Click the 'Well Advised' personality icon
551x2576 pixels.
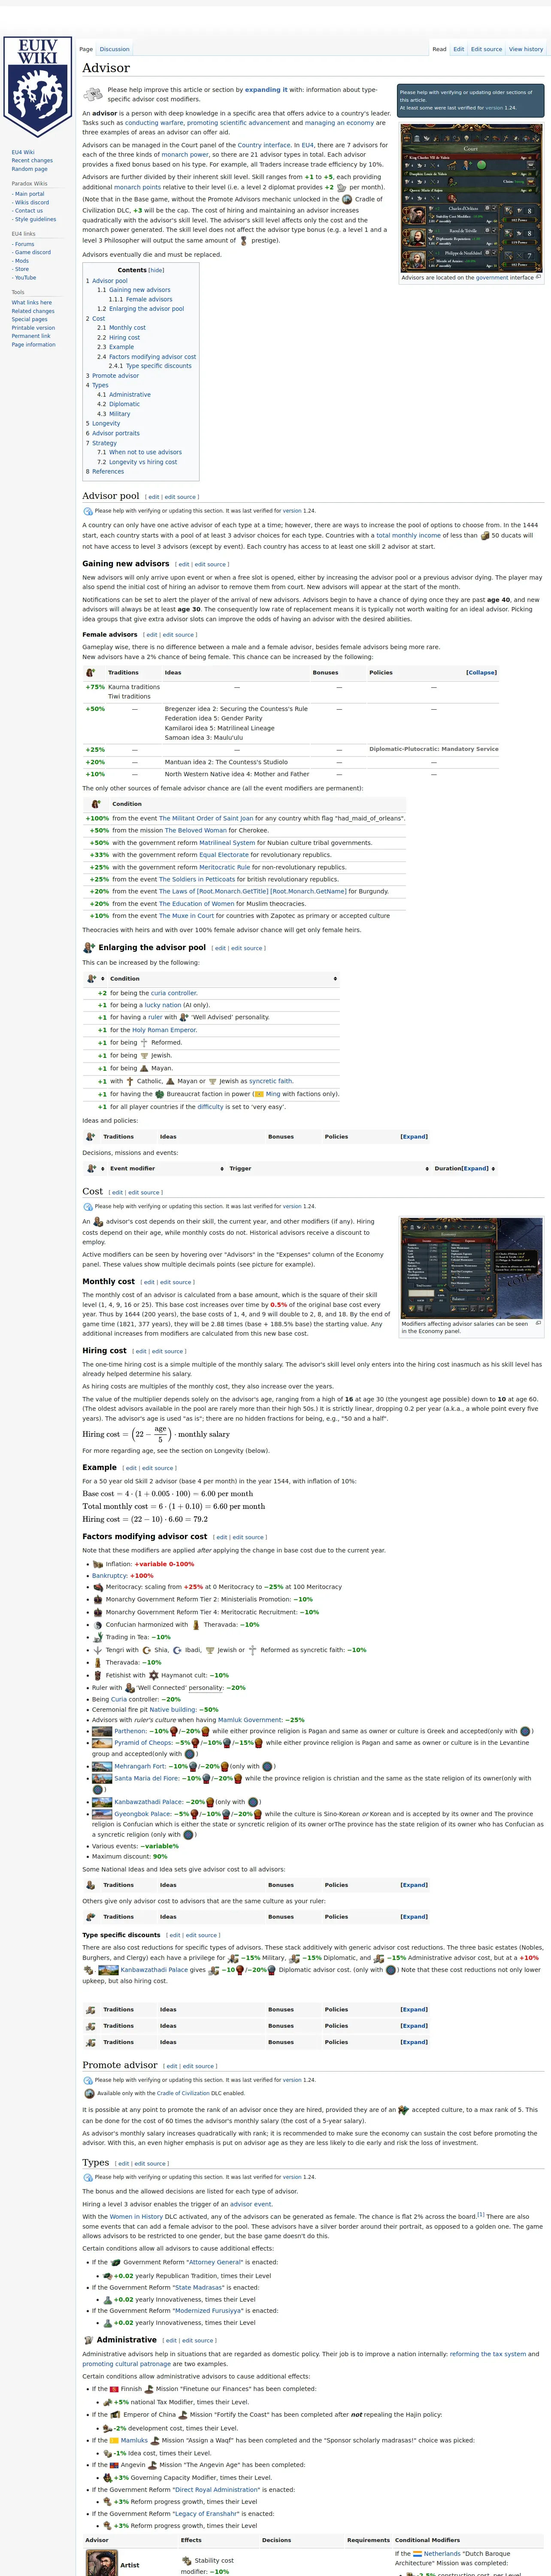[x=184, y=1017]
